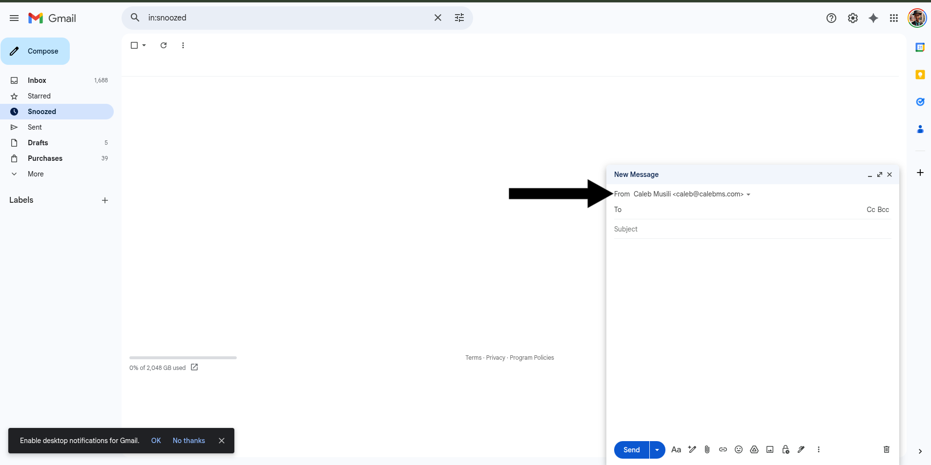Open the Program Policies link
This screenshot has height=465, width=931.
click(x=532, y=358)
